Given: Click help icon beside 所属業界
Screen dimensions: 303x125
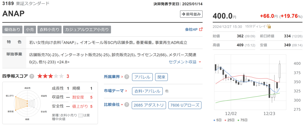Looking at the screenshot, I should tap(127, 77).
